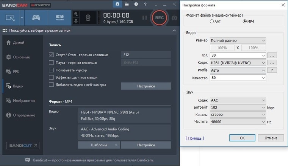The width and height of the screenshot is (288, 166).
Task: Click the height 100% field
Action: coord(253,48)
